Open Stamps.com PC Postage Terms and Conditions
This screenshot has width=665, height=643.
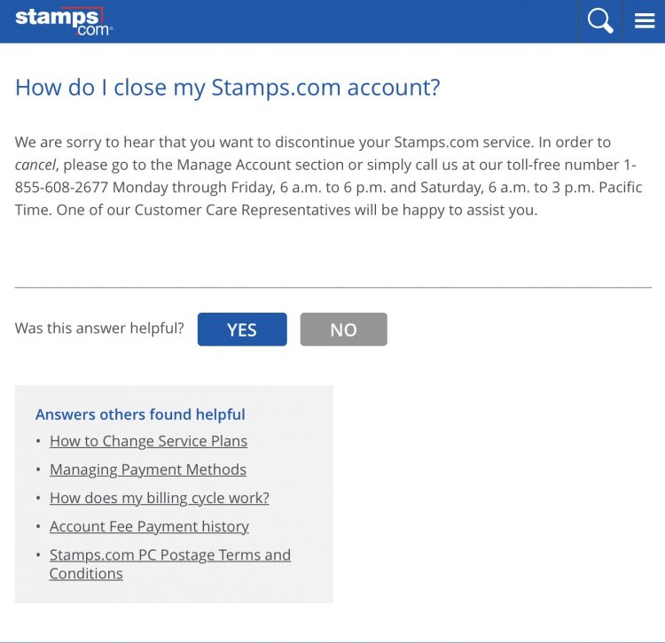[x=170, y=564]
